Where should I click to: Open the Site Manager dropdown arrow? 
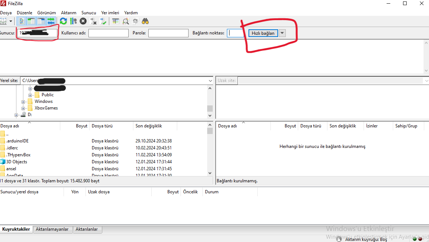(x=11, y=21)
